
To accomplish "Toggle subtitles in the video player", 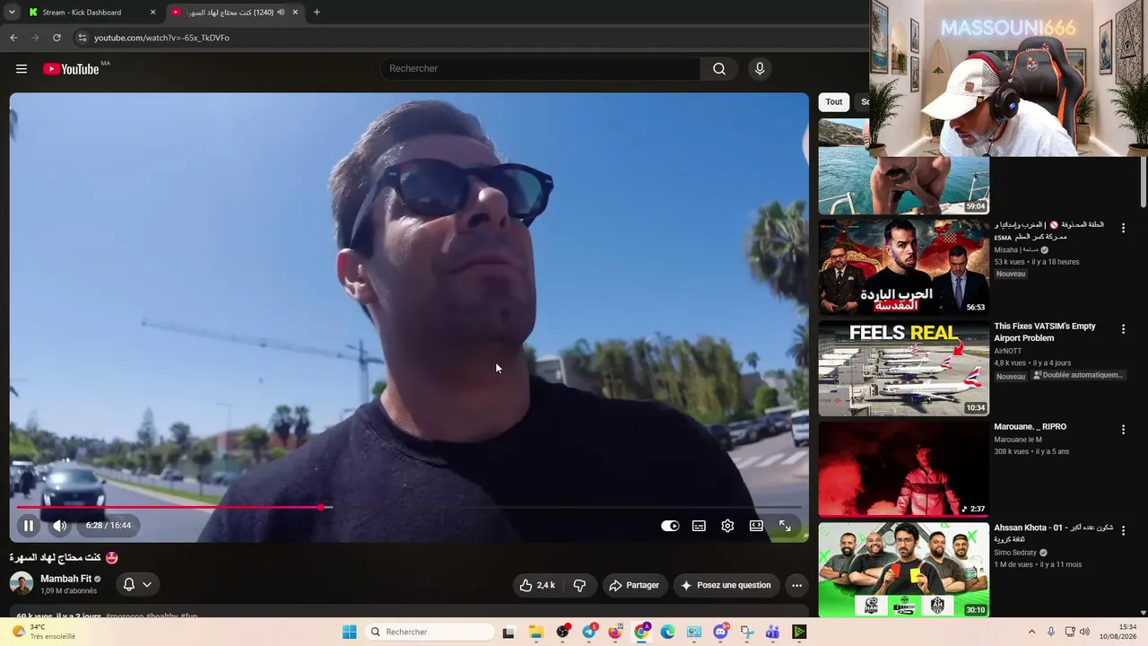I will pos(699,526).
